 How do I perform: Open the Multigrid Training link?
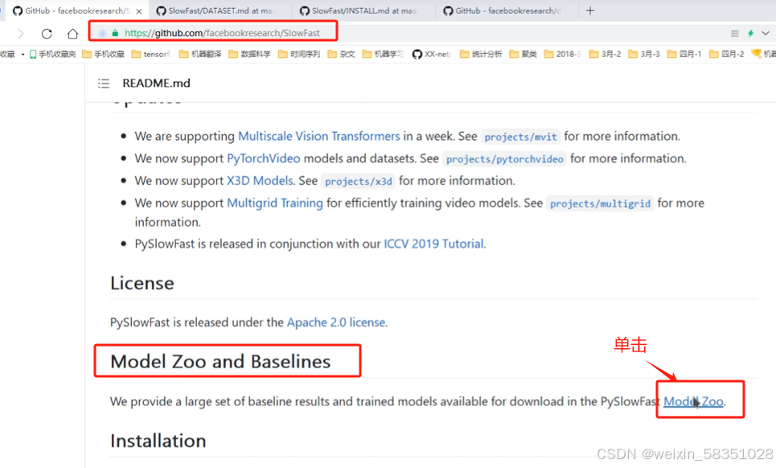(x=275, y=203)
